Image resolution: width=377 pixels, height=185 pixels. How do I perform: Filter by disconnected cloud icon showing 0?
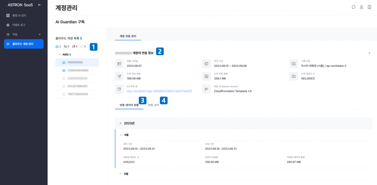pyautogui.click(x=65, y=46)
